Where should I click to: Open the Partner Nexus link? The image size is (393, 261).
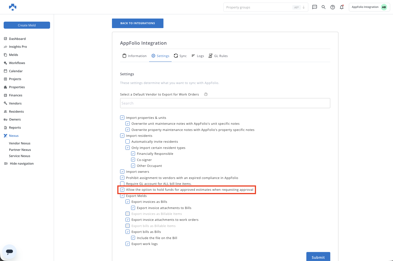click(20, 150)
